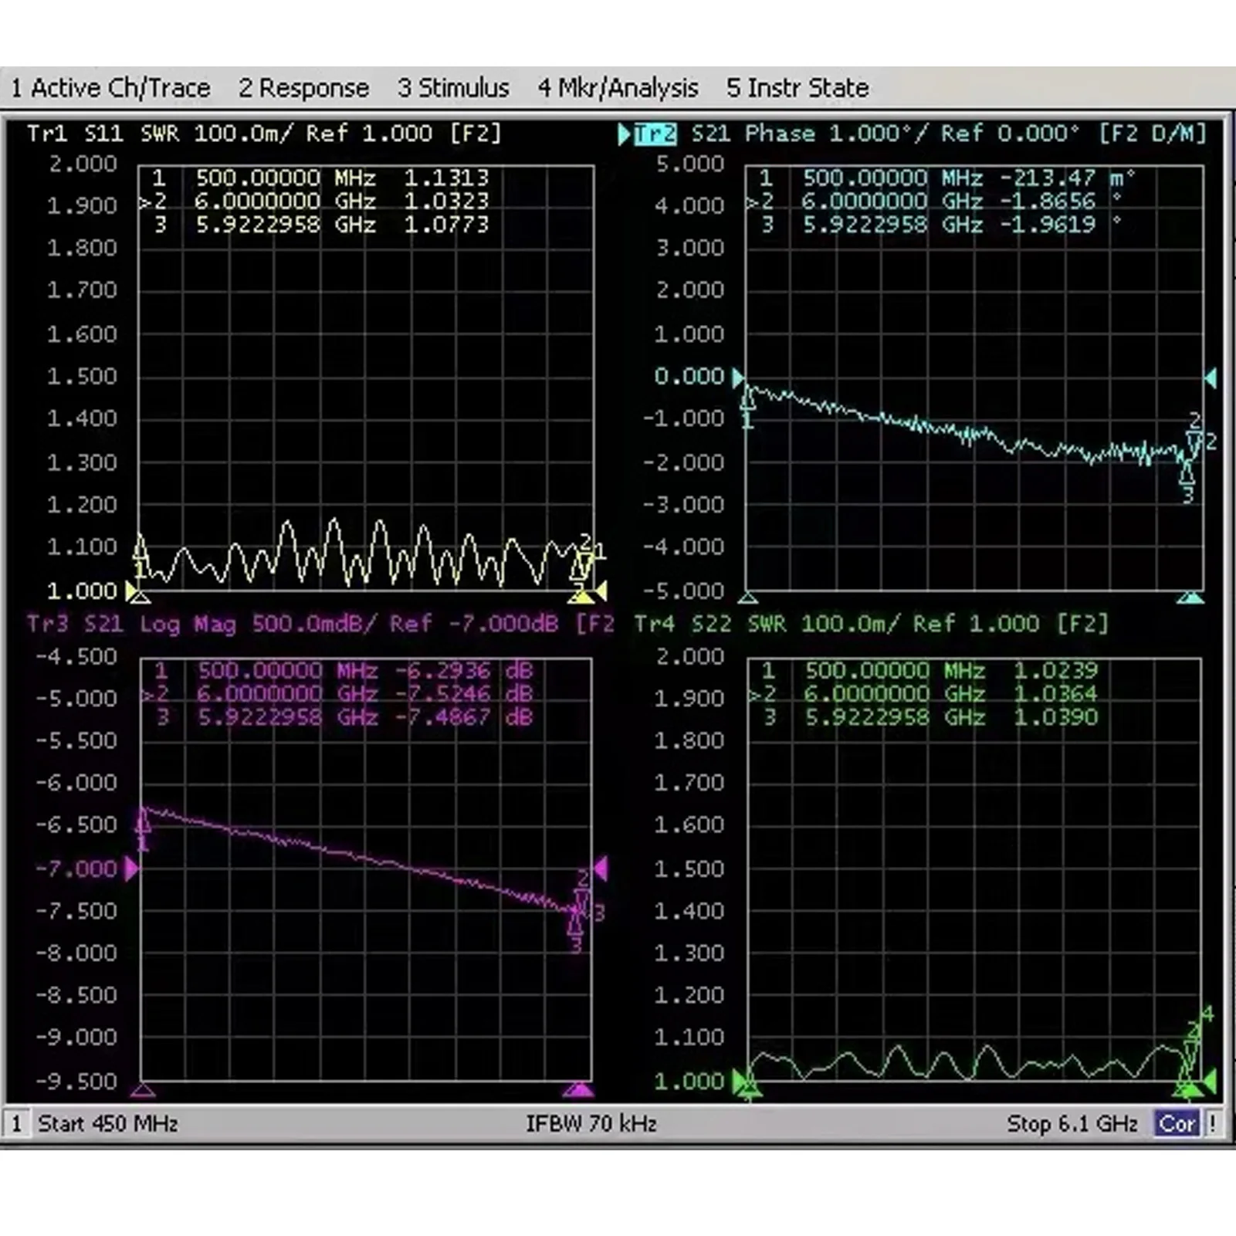The width and height of the screenshot is (1236, 1236).
Task: Open the Response menu
Action: coord(303,88)
